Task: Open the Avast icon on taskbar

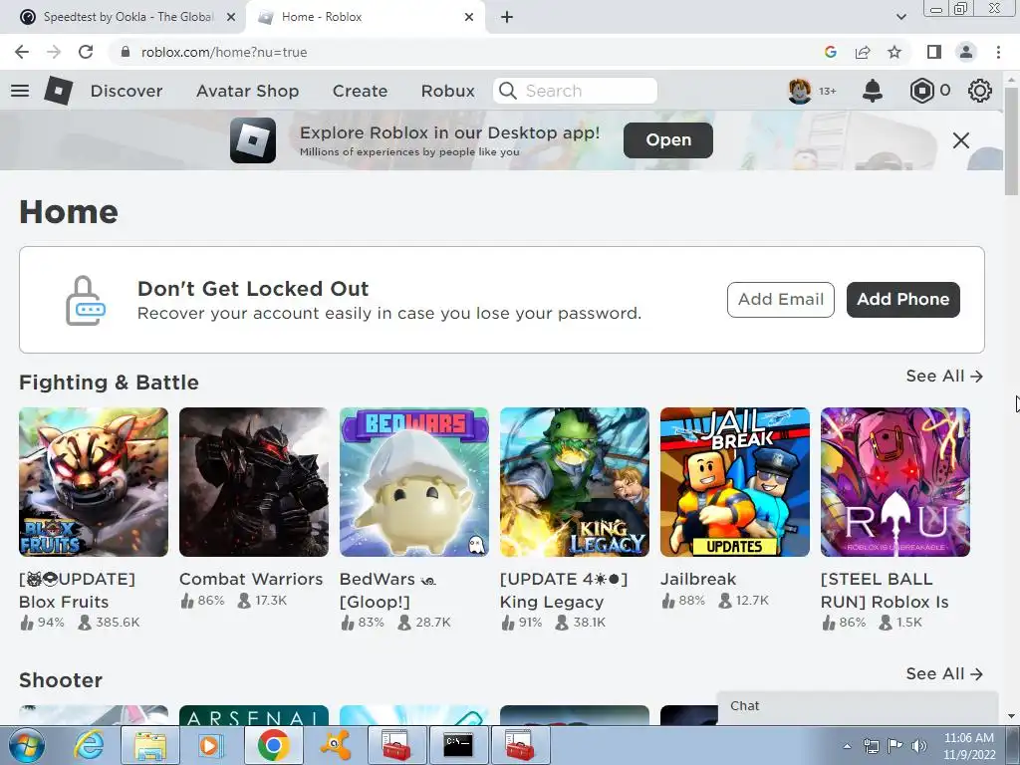Action: [x=337, y=745]
